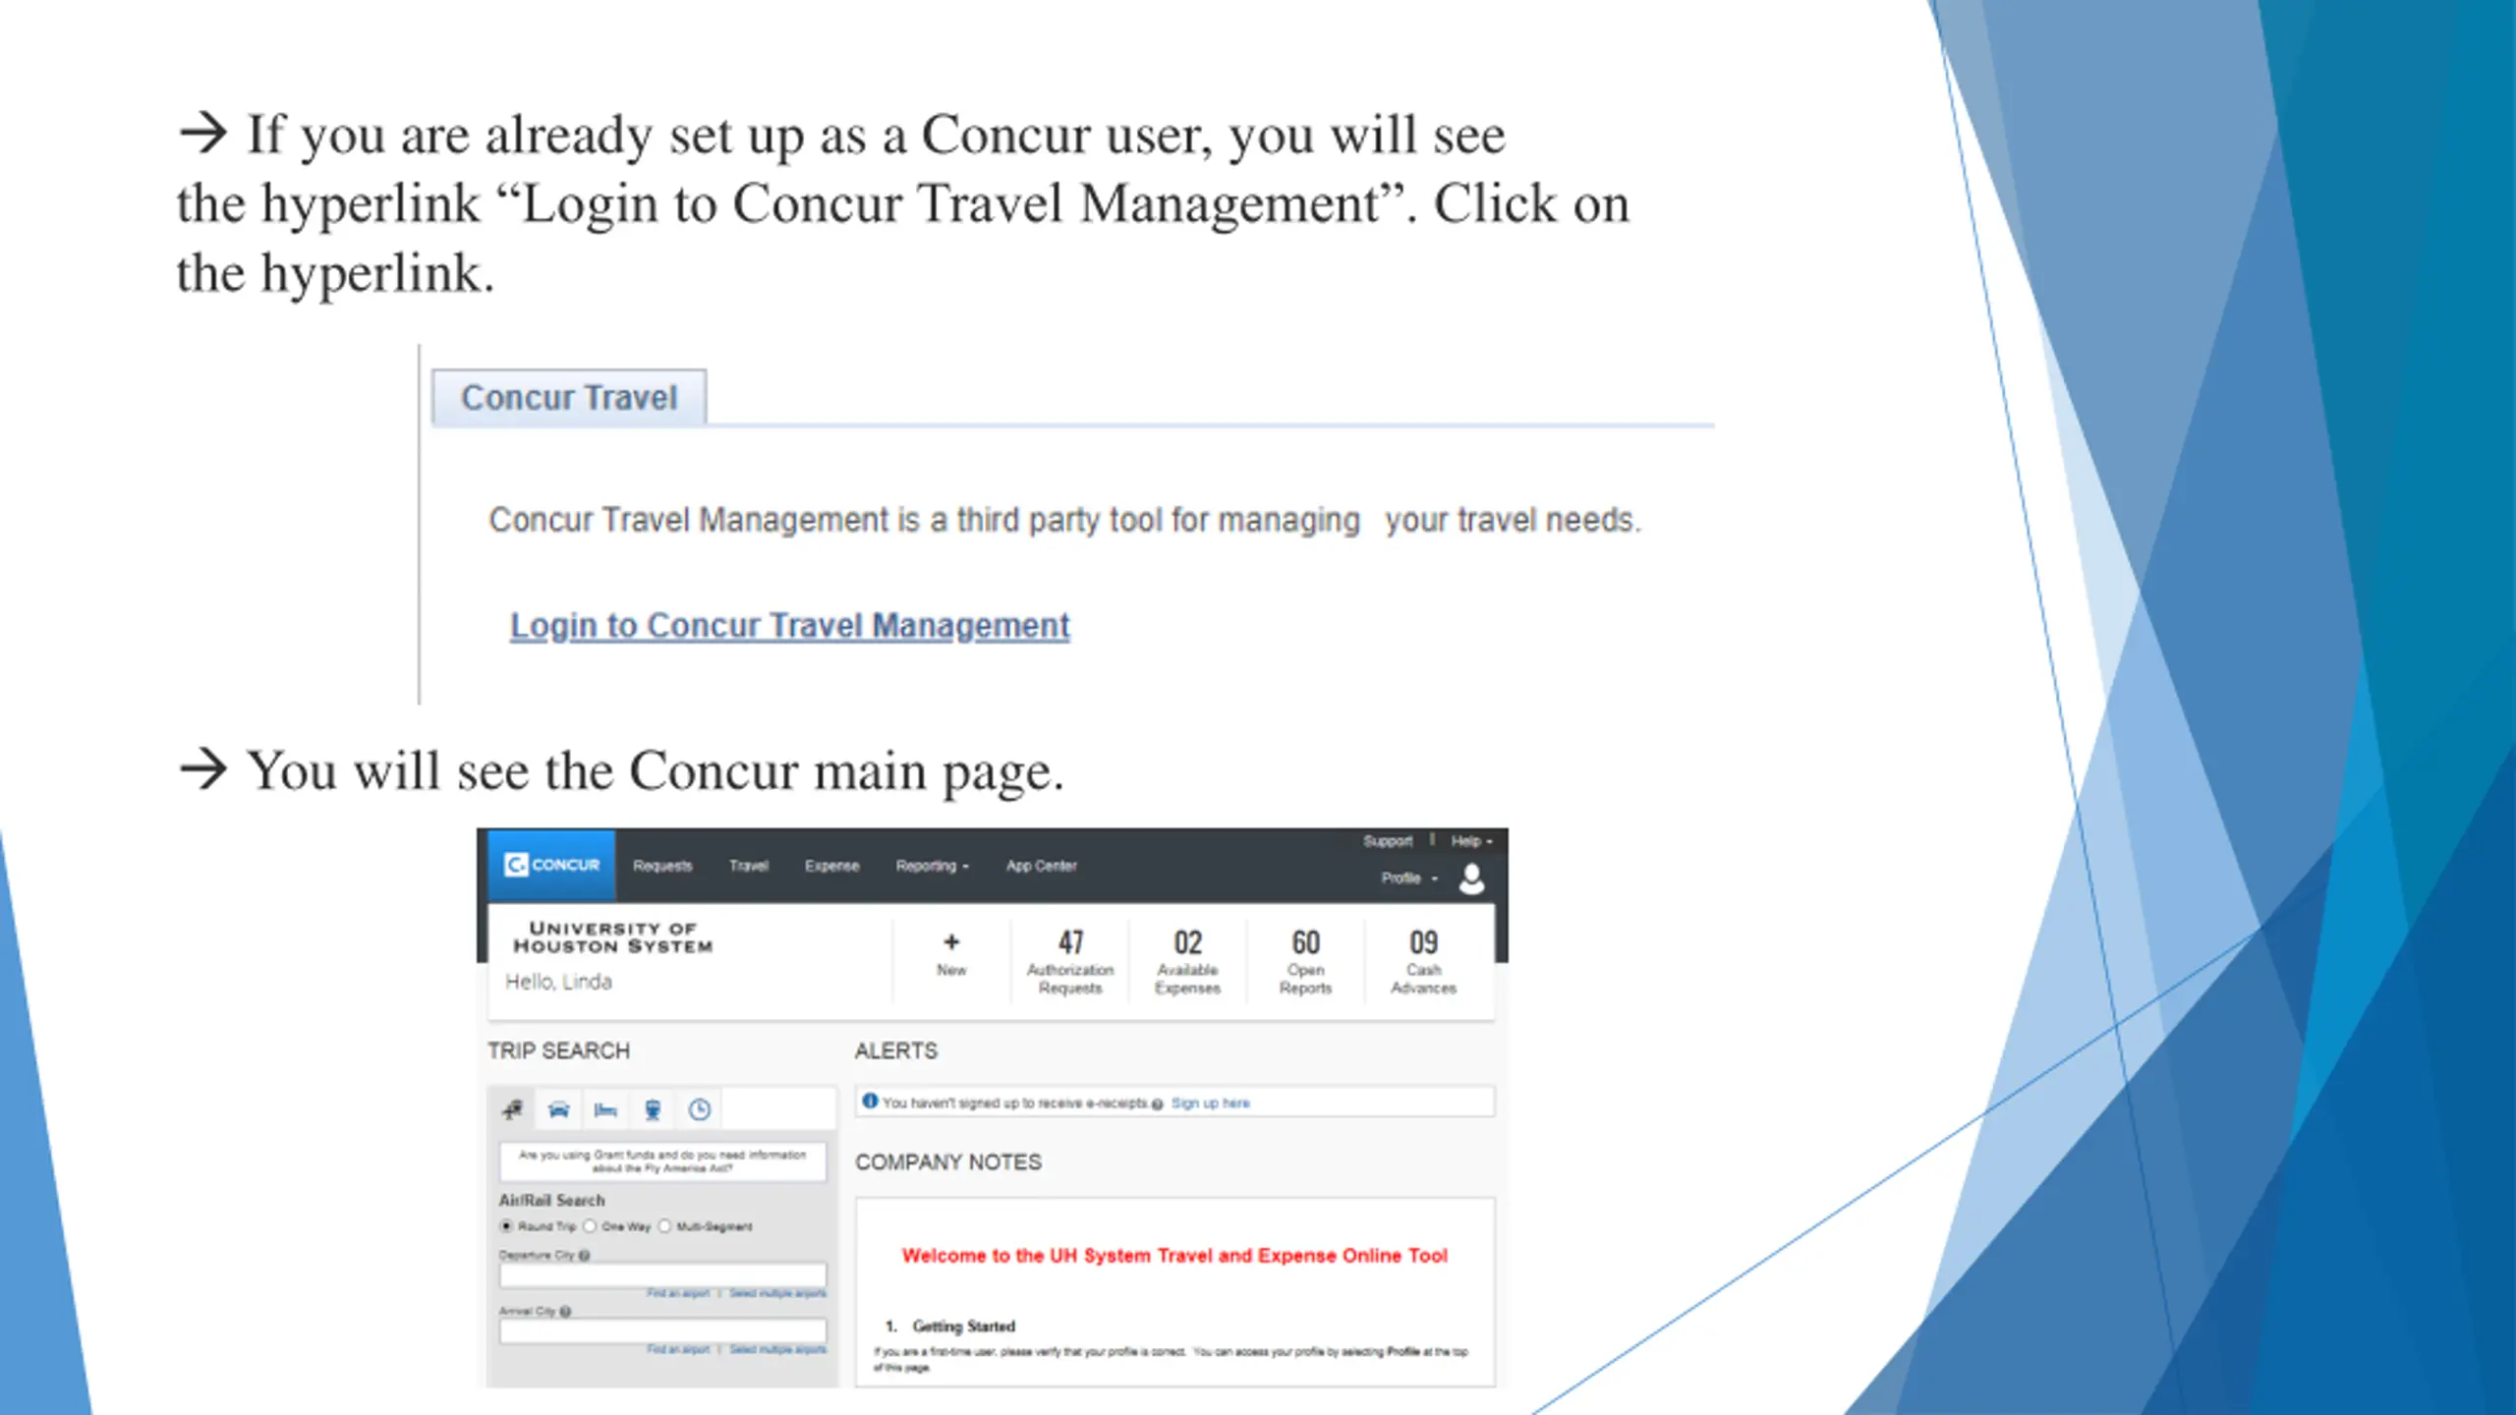Select the Multi-Segment radio button

[x=664, y=1226]
